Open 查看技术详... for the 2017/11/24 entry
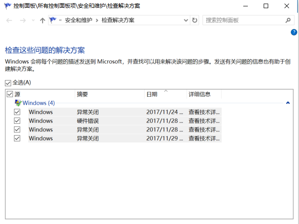This screenshot has height=224, width=299. (x=204, y=112)
